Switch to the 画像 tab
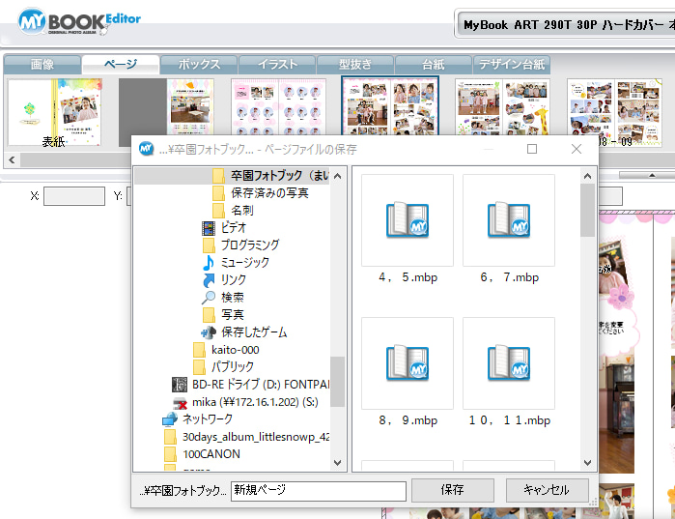This screenshot has width=675, height=519. [42, 65]
